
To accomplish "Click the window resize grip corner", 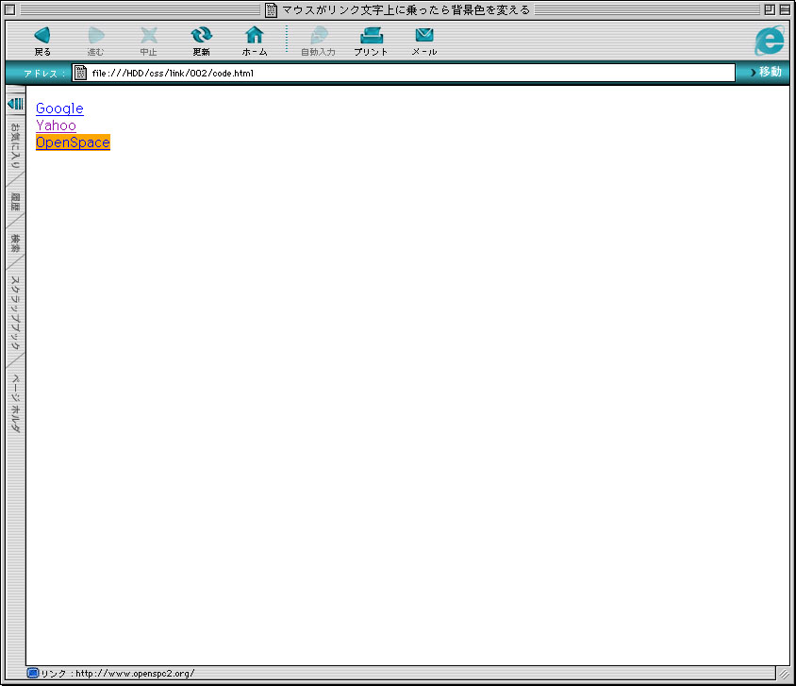I will point(784,674).
